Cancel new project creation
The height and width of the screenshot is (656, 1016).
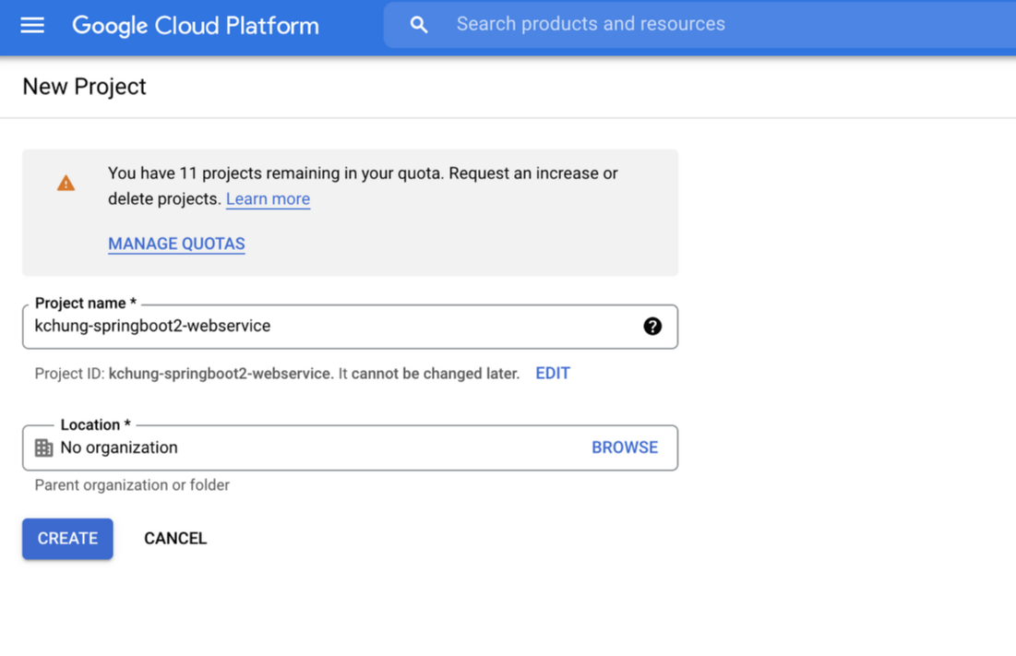coord(175,539)
